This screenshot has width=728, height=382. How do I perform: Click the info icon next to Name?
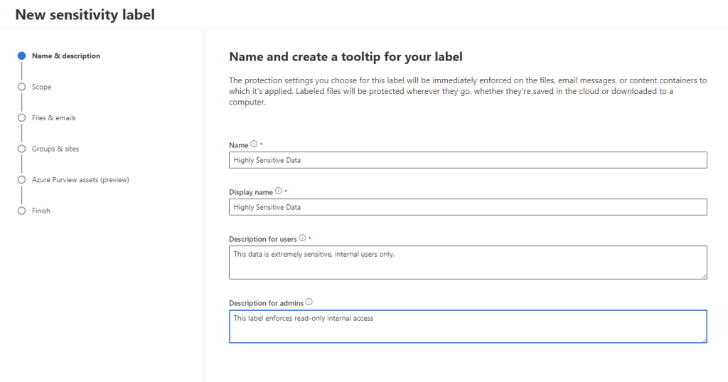click(x=255, y=144)
